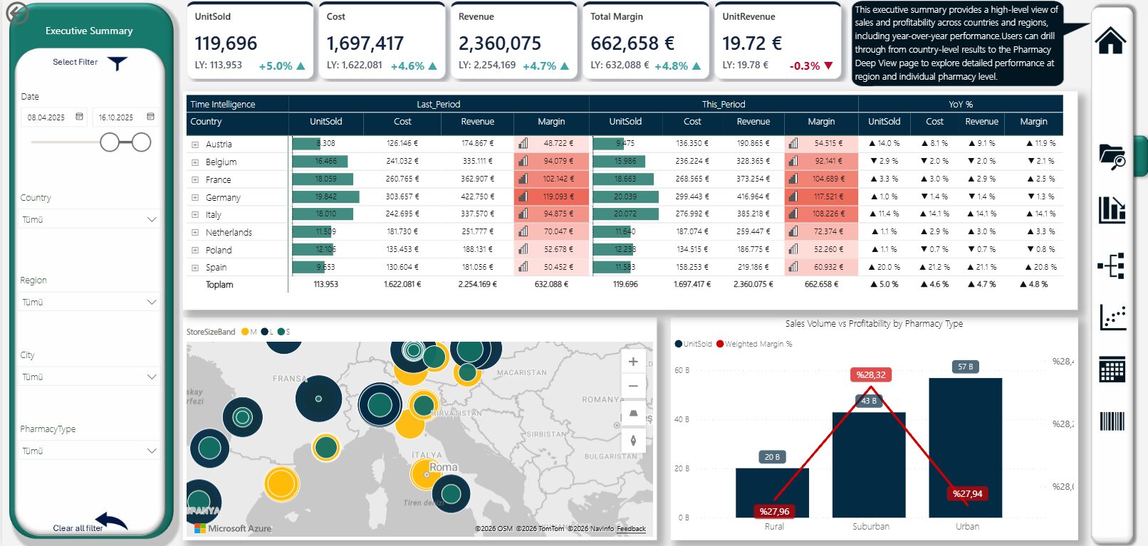The image size is (1148, 546).
Task: Click the Clear all filter button
Action: [x=89, y=525]
